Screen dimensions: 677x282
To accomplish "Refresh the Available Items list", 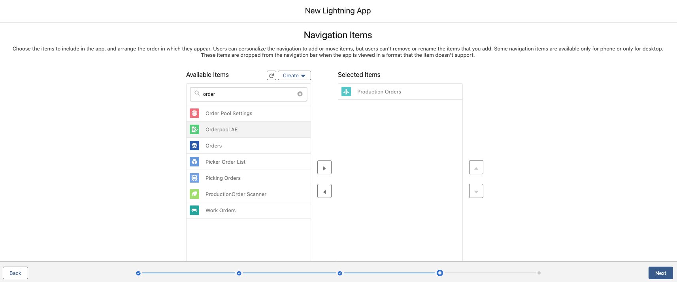I will [272, 75].
